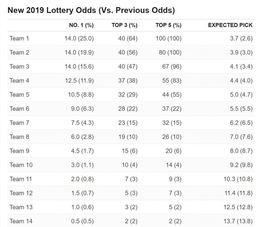This screenshot has width=259, height=227.
Task: Click the Team 5 row label
Action: coord(19,95)
